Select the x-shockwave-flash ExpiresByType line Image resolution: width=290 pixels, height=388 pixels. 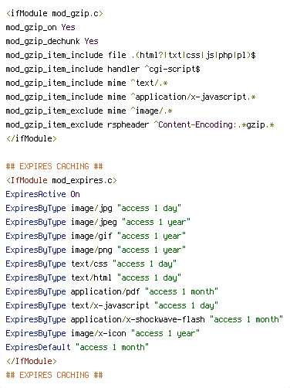(x=144, y=319)
